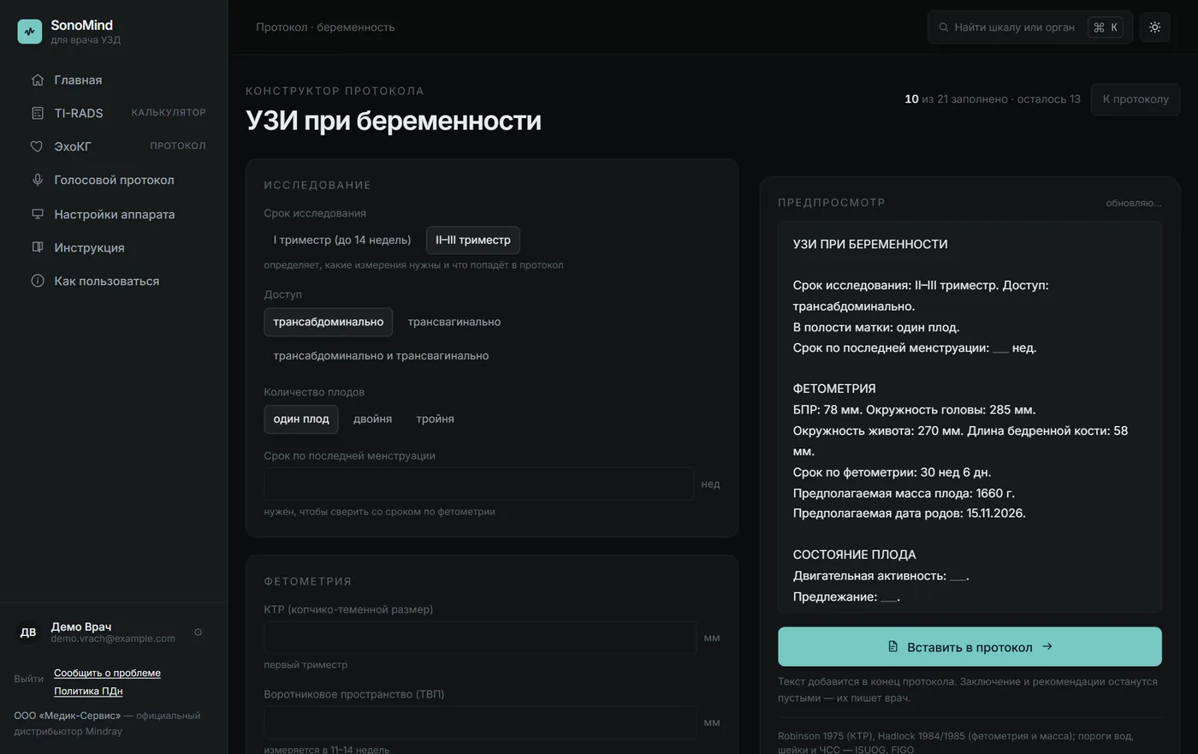Click the 10 из 21 заполнено counter
1198x754 pixels.
[x=993, y=98]
